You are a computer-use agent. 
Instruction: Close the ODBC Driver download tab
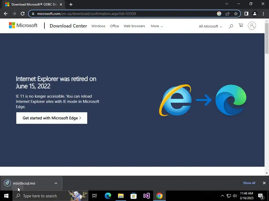[x=61, y=4]
